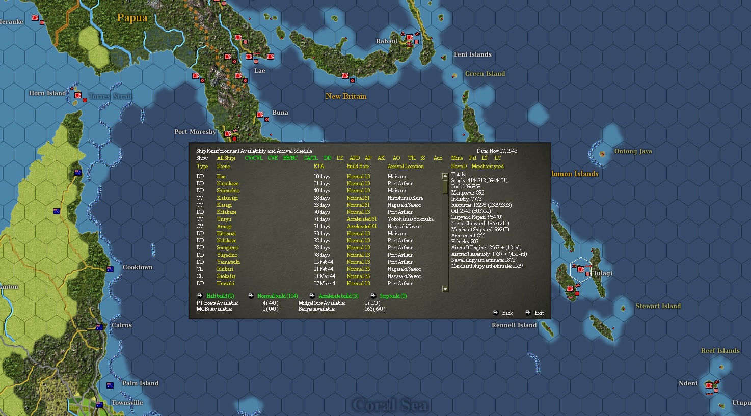The width and height of the screenshot is (751, 416).
Task: Click the Stop build (0) label
Action: [393, 296]
